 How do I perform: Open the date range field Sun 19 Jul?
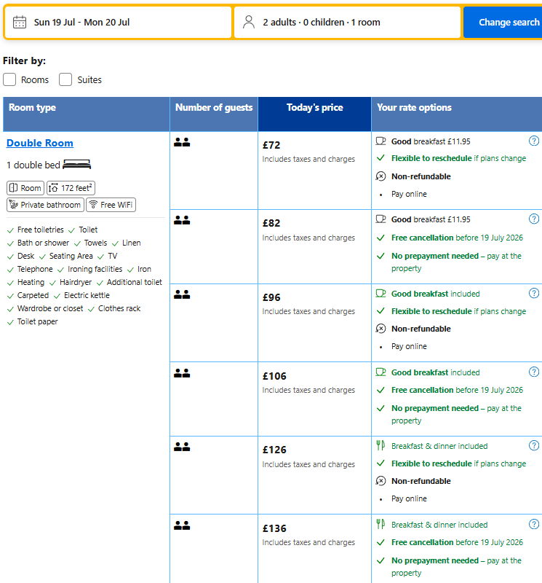coord(119,23)
